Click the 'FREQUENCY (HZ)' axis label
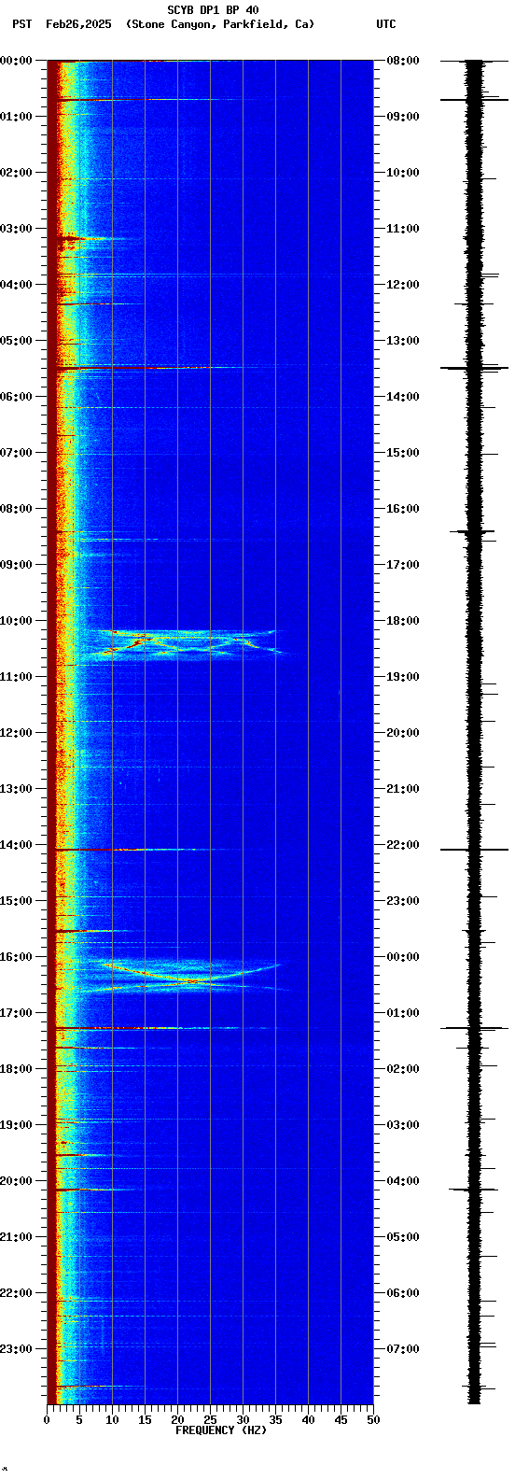Viewport: 515px width, 1479px height. click(x=221, y=1430)
